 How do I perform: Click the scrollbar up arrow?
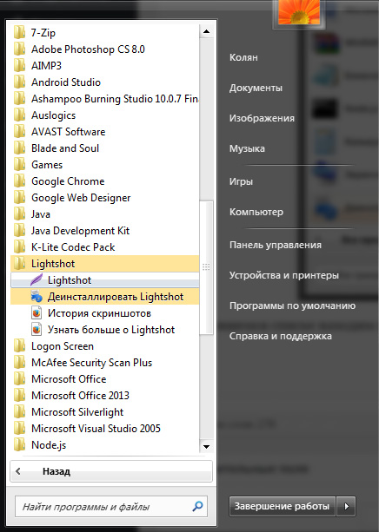coord(206,31)
